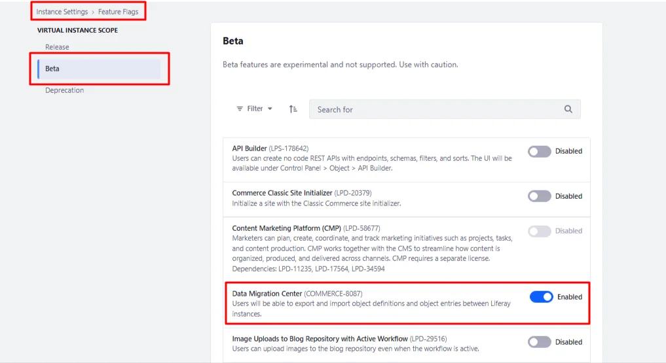Toggle the sort direction icon
Image resolution: width=666 pixels, height=363 pixels.
[293, 109]
